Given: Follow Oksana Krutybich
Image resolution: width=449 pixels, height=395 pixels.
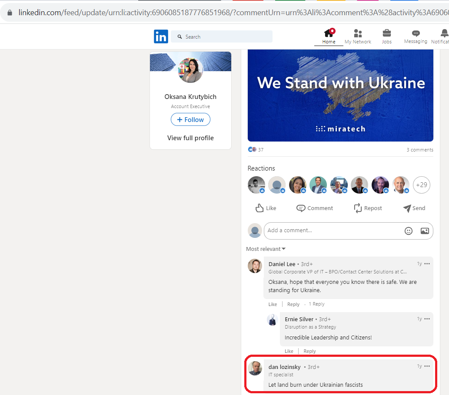Looking at the screenshot, I should pyautogui.click(x=190, y=119).
